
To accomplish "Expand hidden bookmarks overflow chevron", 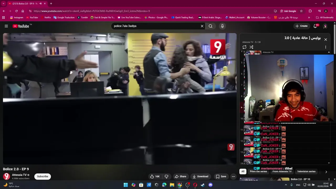I will coord(309,18).
